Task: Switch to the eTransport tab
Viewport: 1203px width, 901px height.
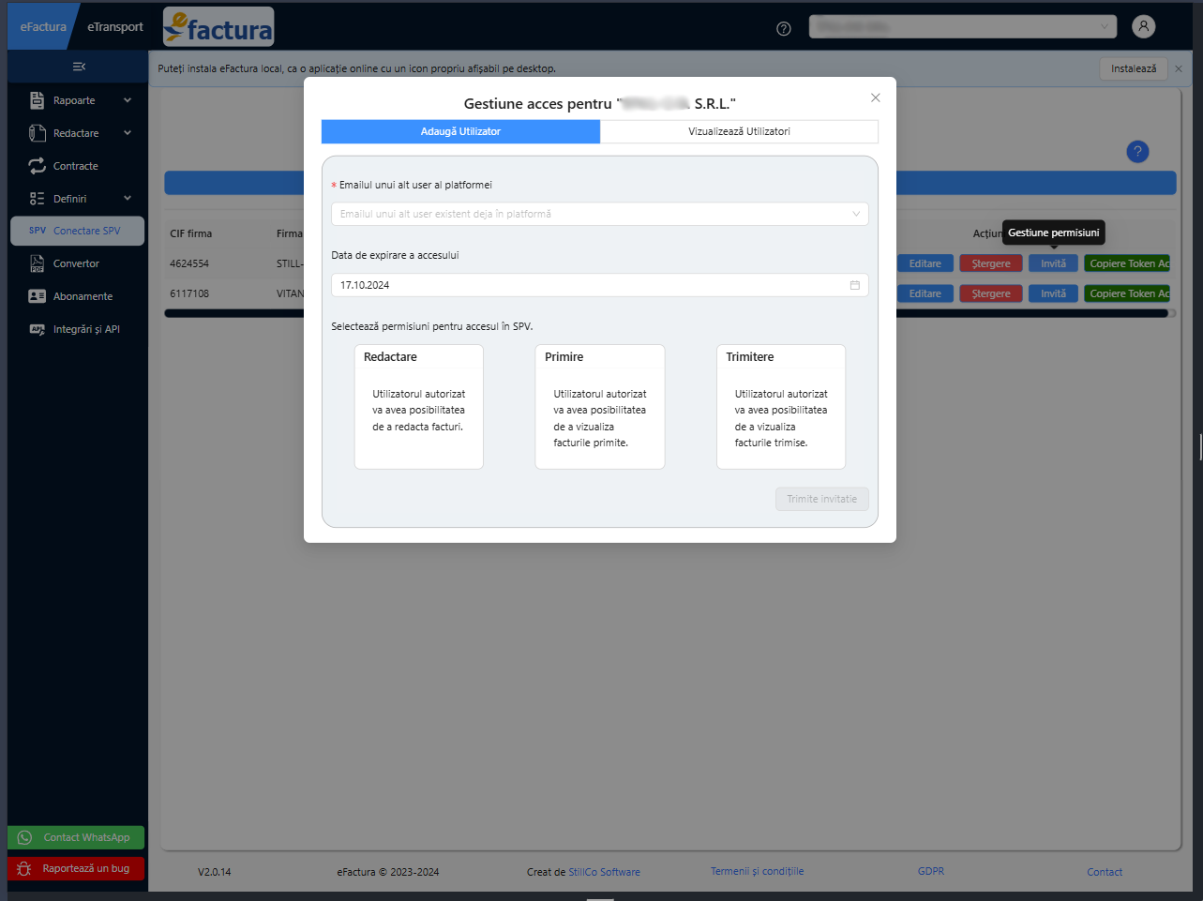Action: 115,27
